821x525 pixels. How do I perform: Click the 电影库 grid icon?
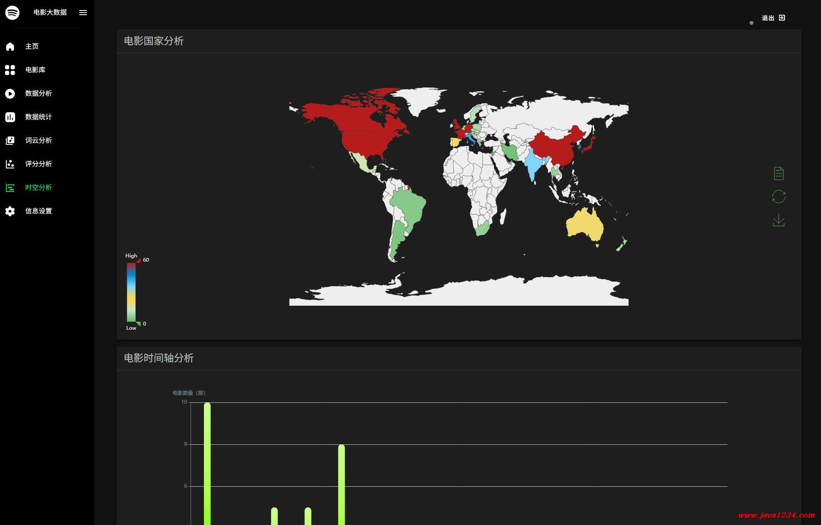[10, 70]
